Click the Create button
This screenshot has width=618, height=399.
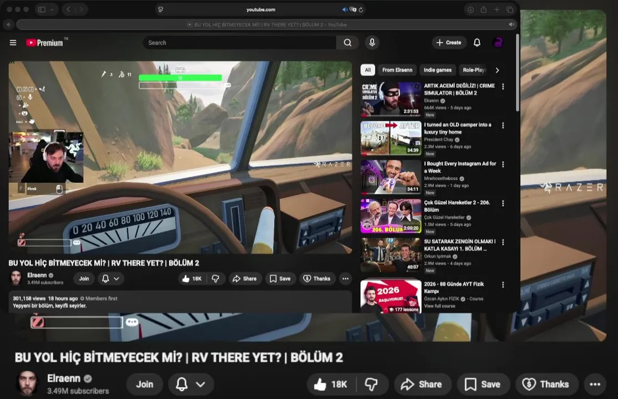click(x=449, y=43)
